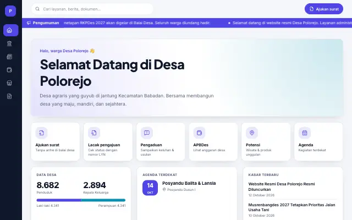
Task: Click the Ajukan surat card icon
Action: (x=41, y=133)
